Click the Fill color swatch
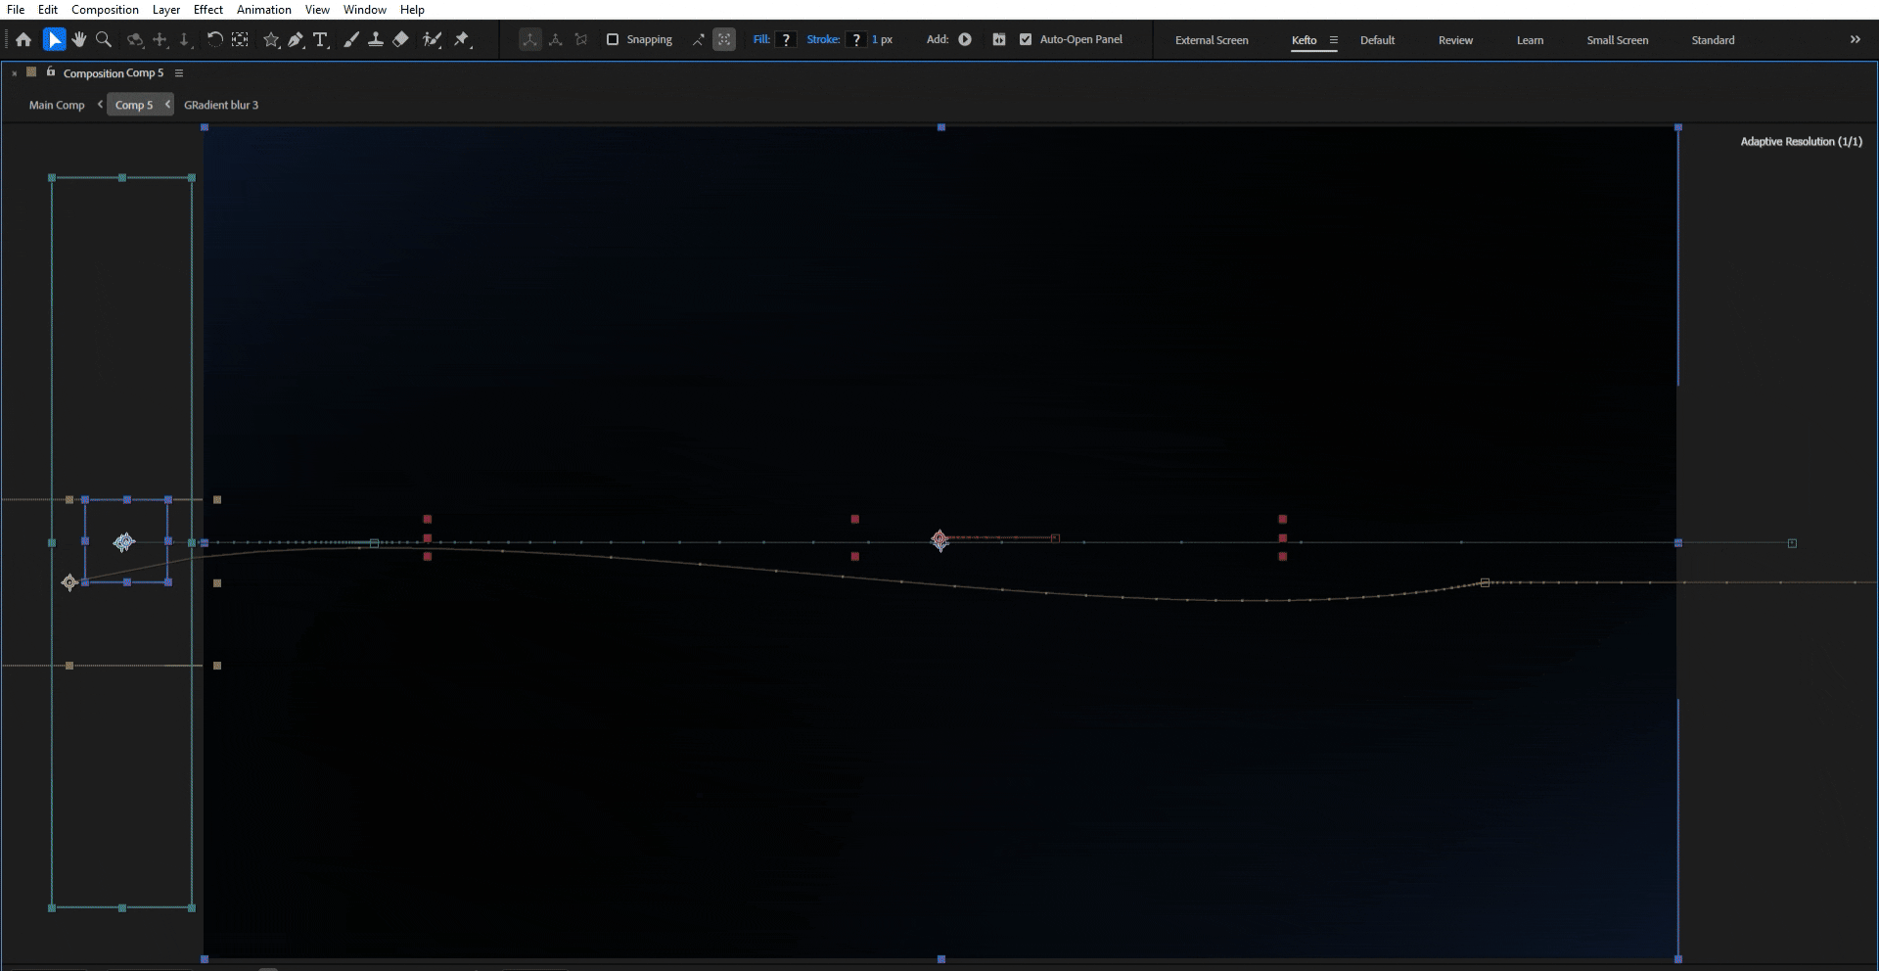This screenshot has width=1879, height=971. 786,40
